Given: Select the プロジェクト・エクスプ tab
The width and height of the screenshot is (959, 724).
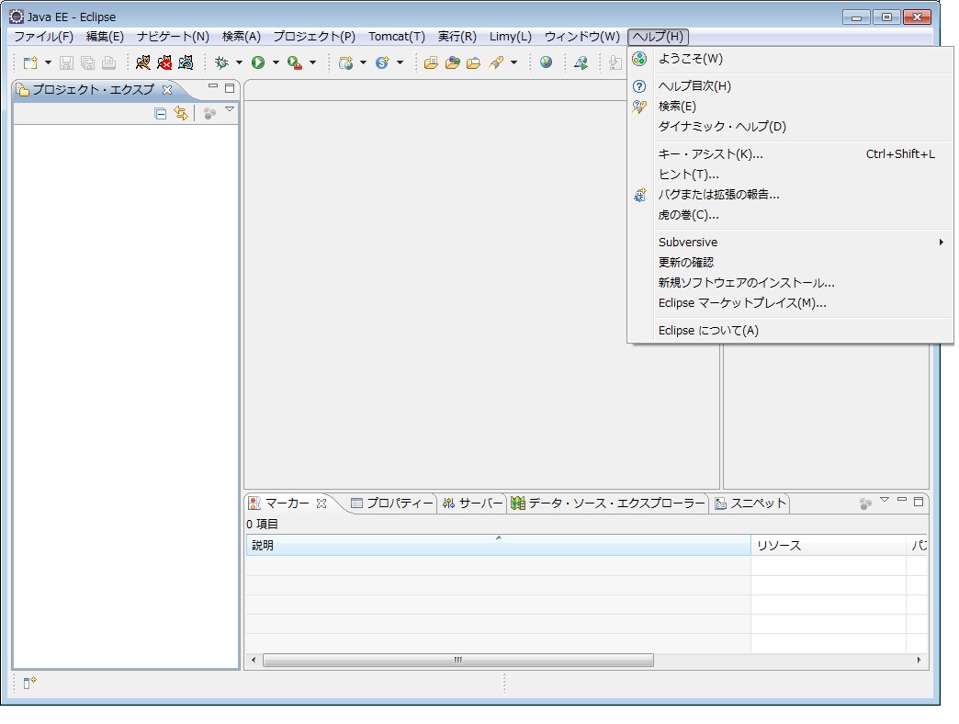Looking at the screenshot, I should pos(94,90).
